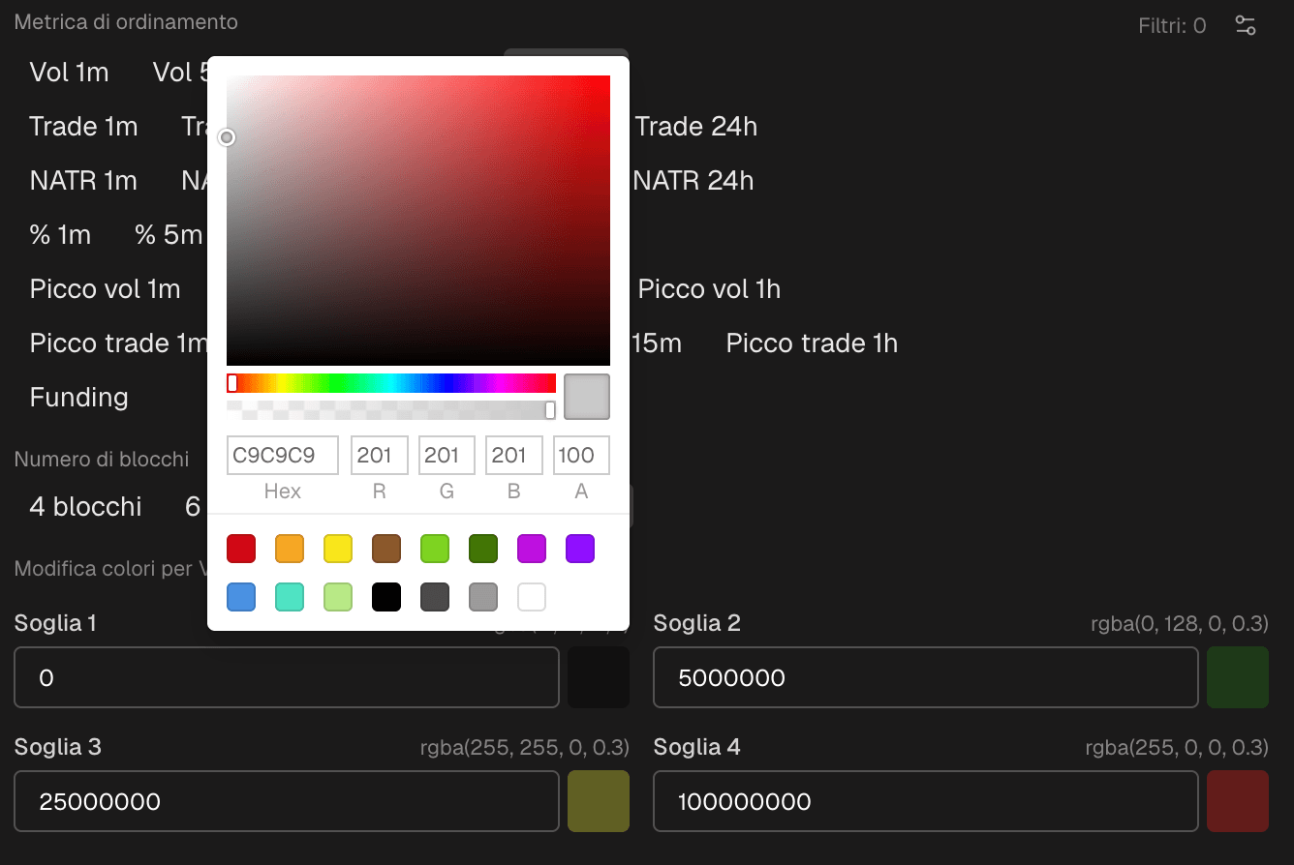The image size is (1294, 865).
Task: Click the rainbow hue slider bar
Action: [391, 383]
